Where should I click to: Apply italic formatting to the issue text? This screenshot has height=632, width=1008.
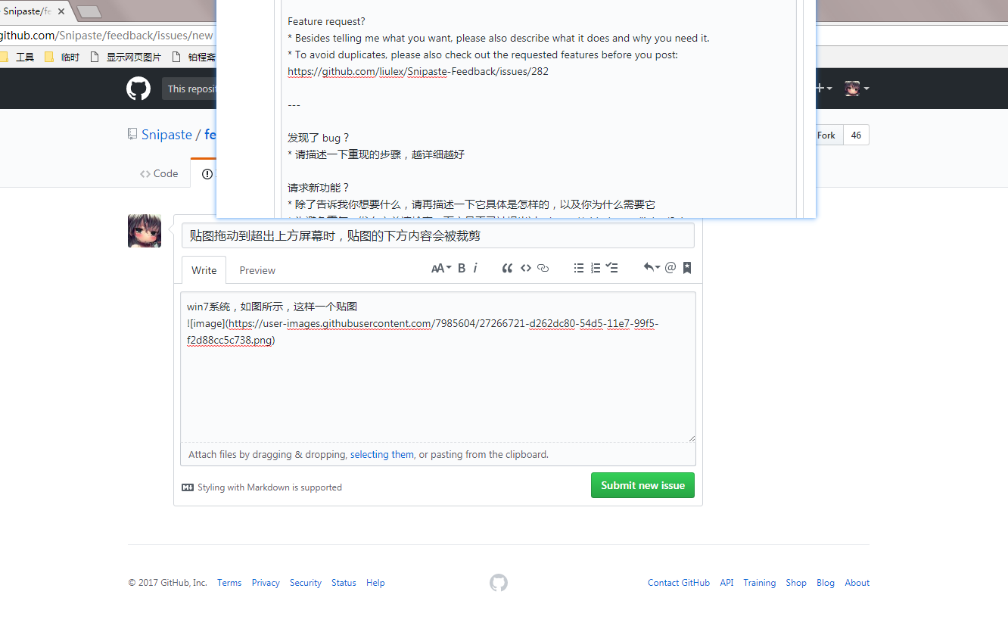[x=474, y=267]
